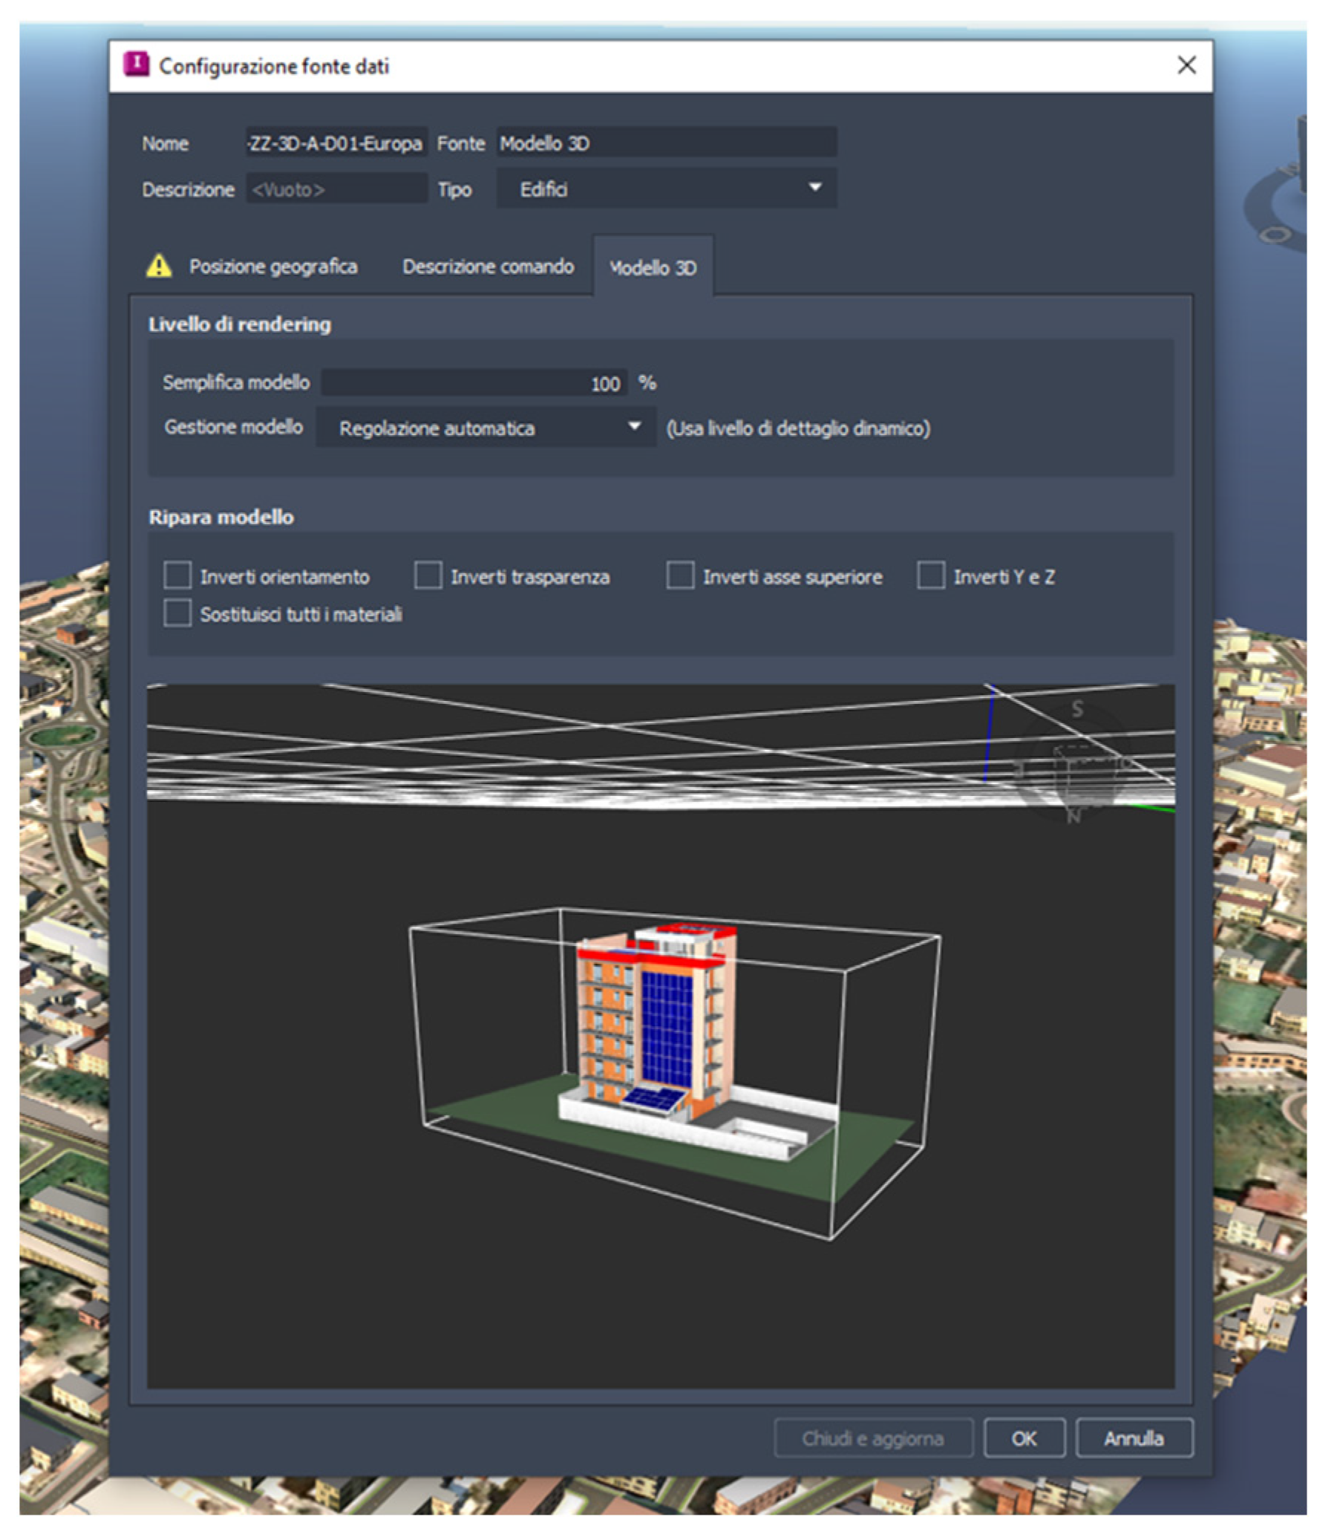The width and height of the screenshot is (1337, 1537).
Task: Toggle Inverti trasparenza checkbox
Action: (428, 576)
